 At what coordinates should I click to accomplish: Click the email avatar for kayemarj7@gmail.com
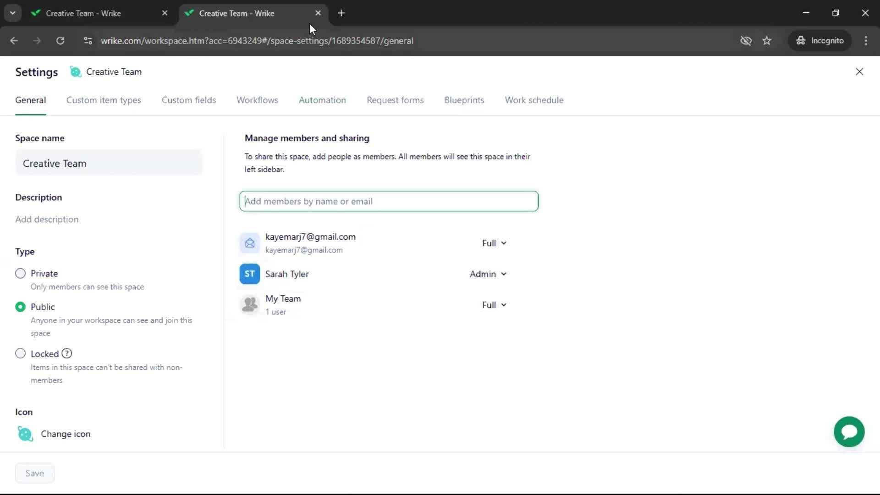tap(250, 243)
